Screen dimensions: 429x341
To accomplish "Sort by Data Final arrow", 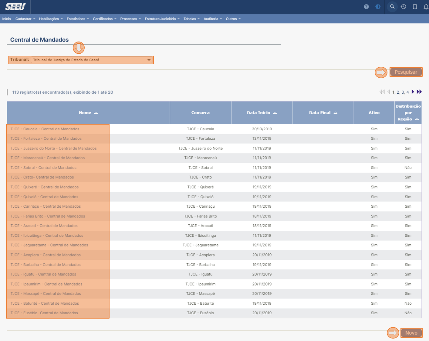I will pos(336,113).
